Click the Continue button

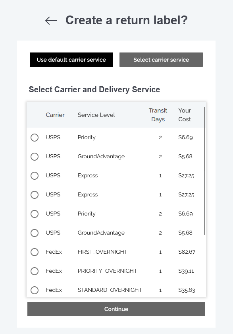pos(116,309)
